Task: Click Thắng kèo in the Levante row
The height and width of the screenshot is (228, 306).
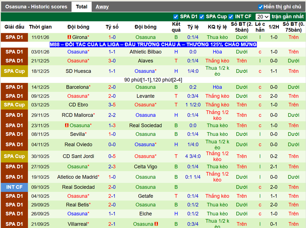Action: [217, 96]
